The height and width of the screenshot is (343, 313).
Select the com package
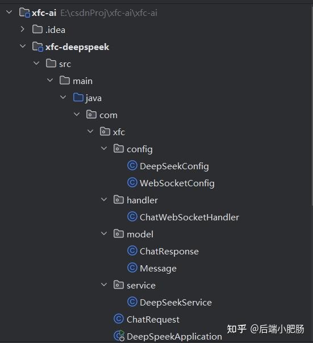108,115
